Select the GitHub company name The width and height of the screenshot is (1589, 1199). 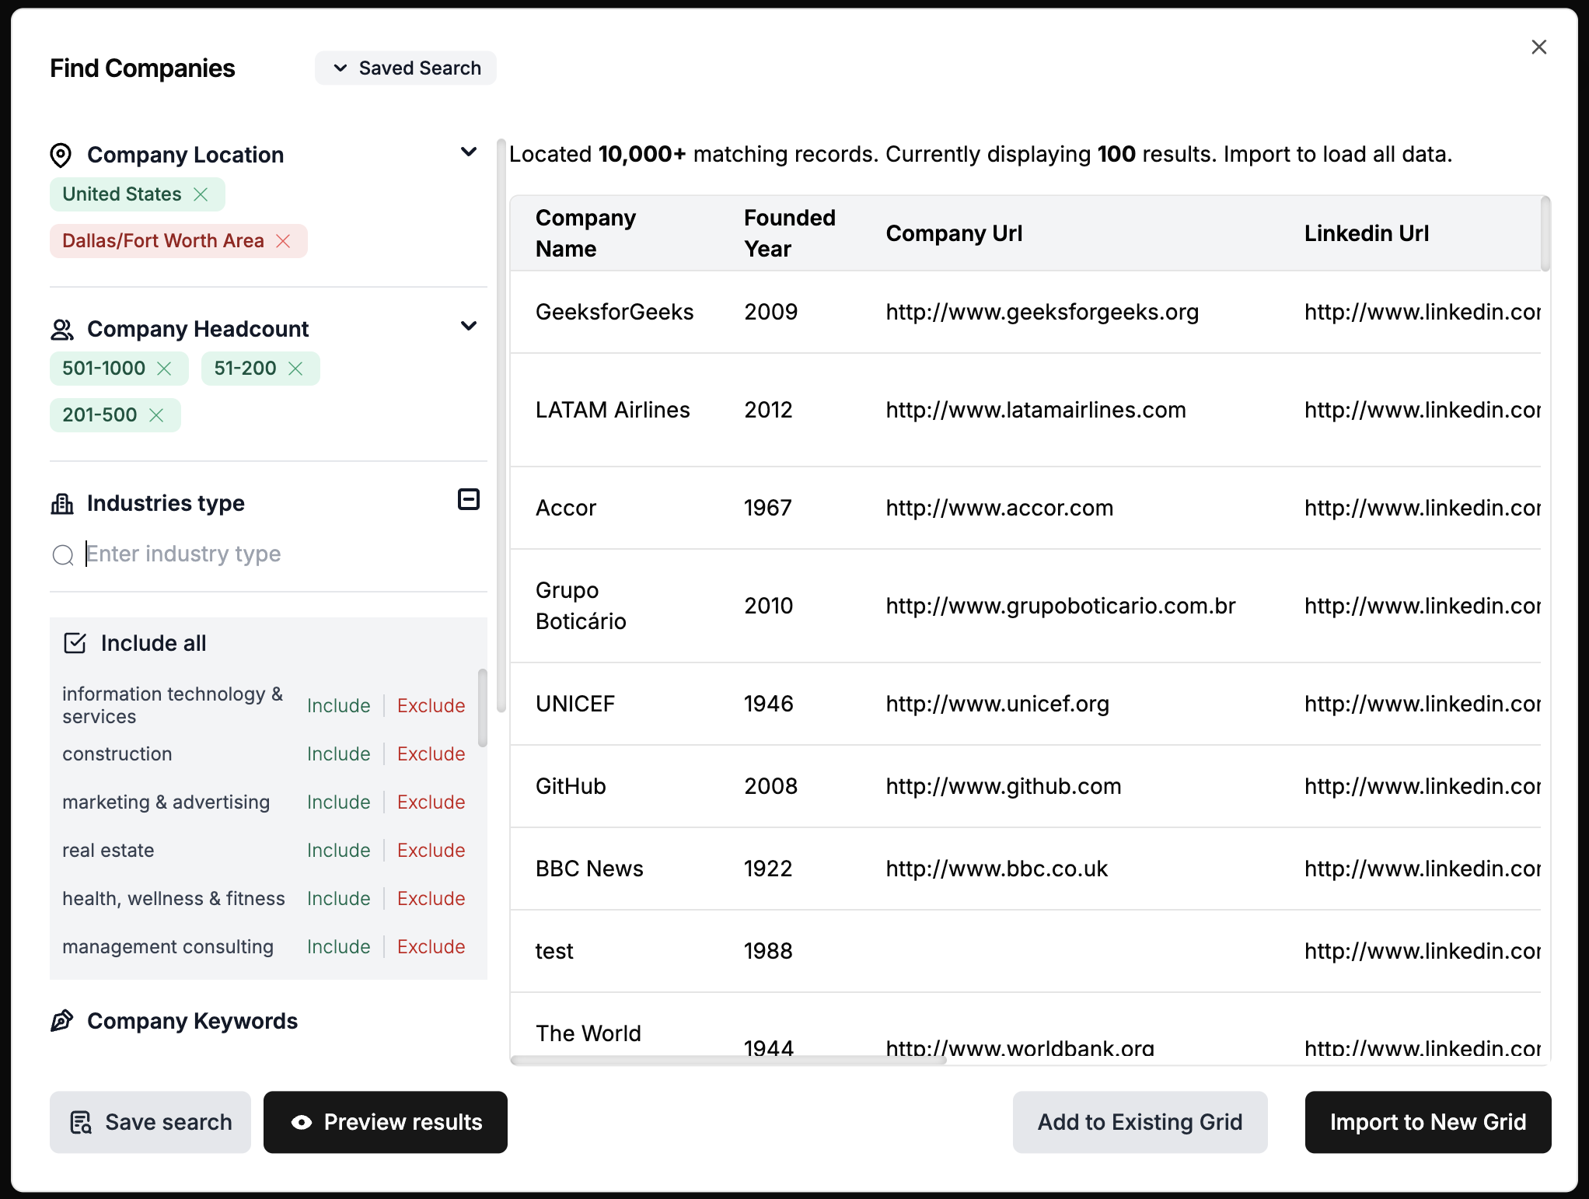(x=571, y=786)
